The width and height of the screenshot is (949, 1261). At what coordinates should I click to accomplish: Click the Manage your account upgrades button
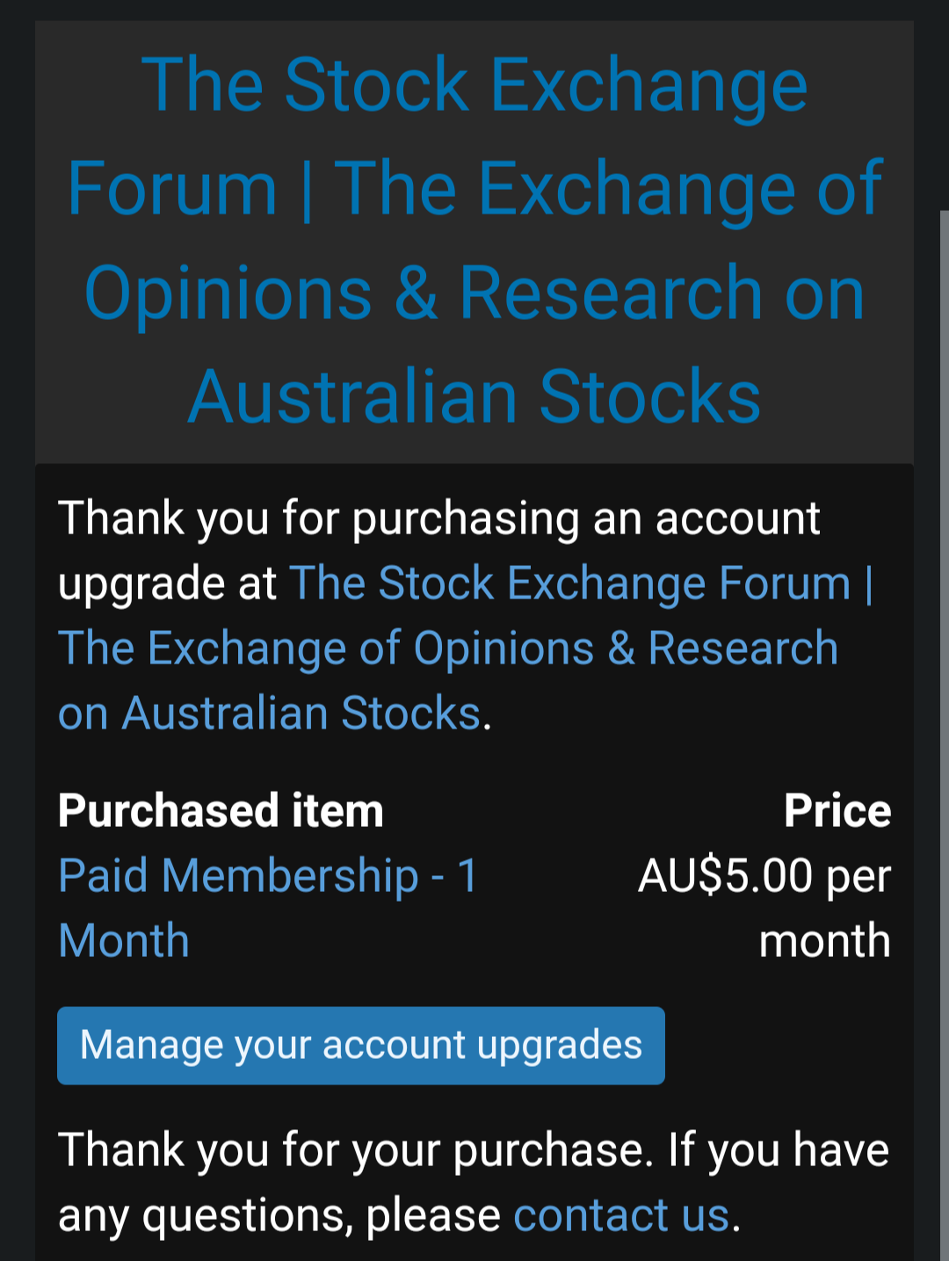(361, 1046)
